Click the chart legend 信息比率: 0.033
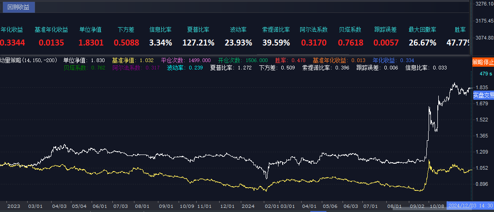Screen dimensions: 494x212 (x=426, y=68)
